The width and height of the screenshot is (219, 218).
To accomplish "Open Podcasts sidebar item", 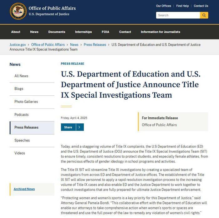I will (x=32, y=115).
